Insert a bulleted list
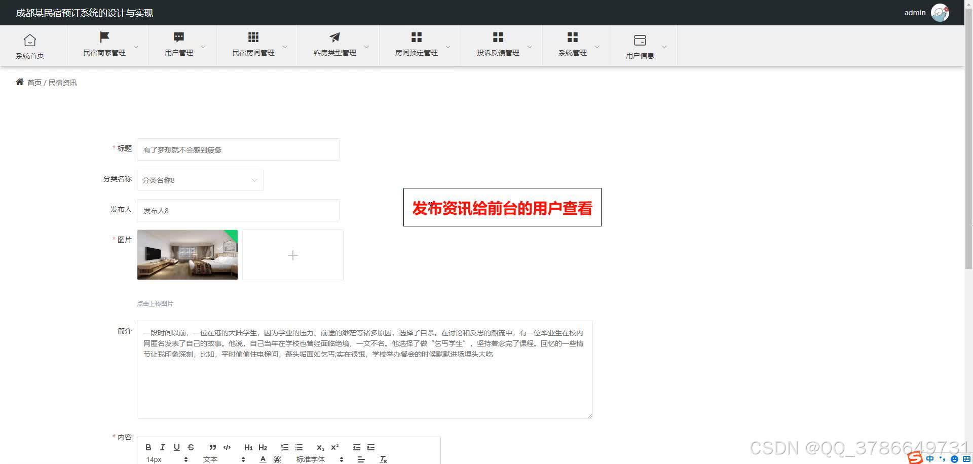Viewport: 973px width, 464px height. (x=299, y=447)
